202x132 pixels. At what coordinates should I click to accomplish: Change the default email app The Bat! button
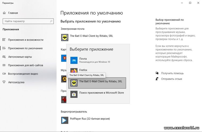pyautogui.click(x=87, y=38)
